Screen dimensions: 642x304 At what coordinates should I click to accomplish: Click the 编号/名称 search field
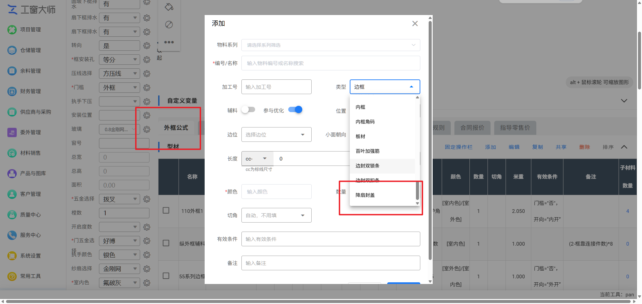tap(330, 63)
